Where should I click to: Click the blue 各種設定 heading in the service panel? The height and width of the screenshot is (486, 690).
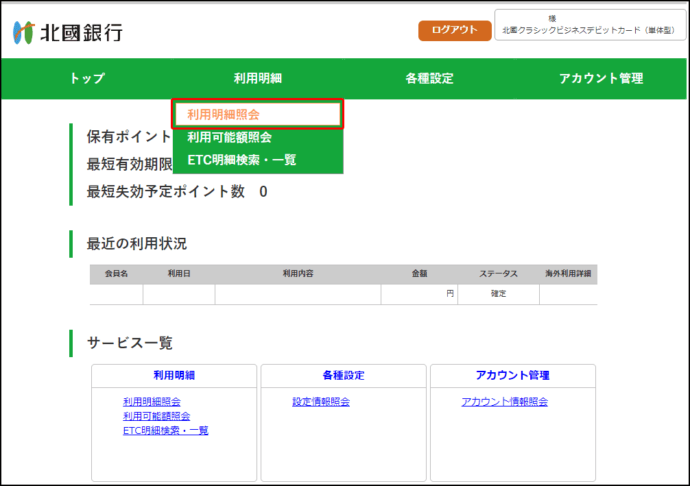[344, 375]
